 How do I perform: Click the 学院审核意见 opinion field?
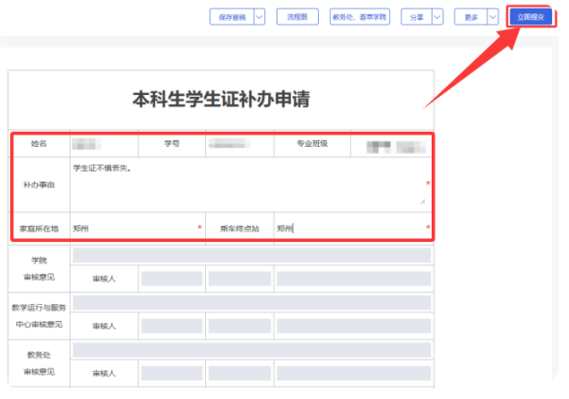coord(251,255)
